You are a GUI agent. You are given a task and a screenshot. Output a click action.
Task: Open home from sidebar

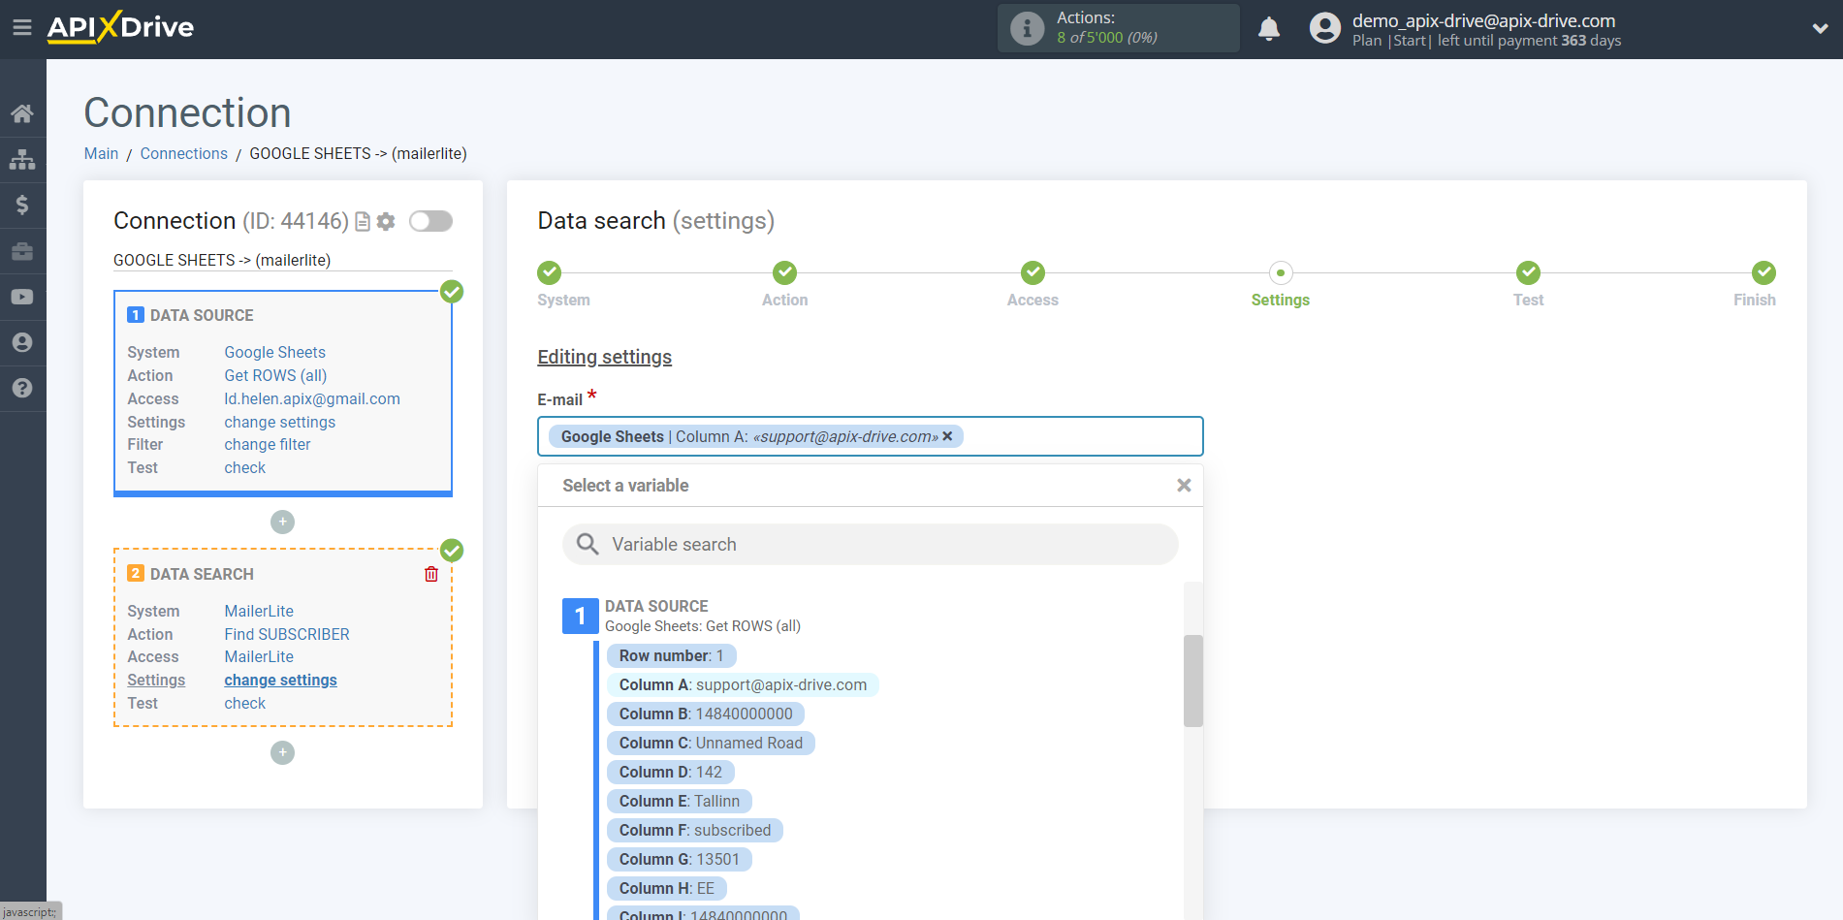click(x=22, y=113)
